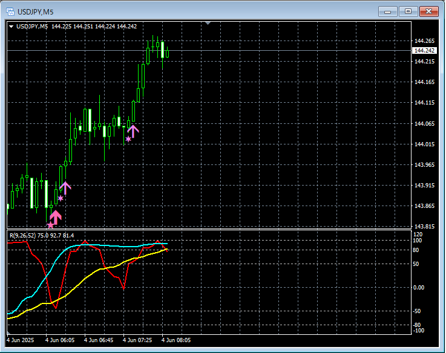Click the small corner triangle in indicator pane

[8, 332]
